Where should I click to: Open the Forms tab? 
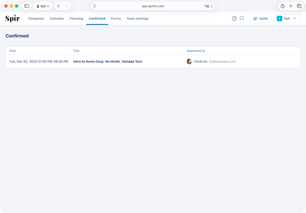[116, 19]
